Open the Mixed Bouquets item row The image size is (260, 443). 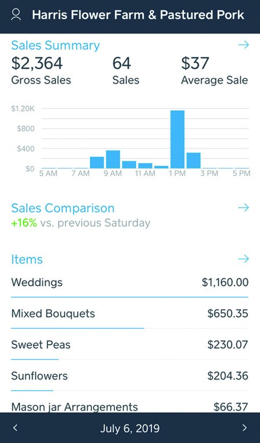coord(130,314)
